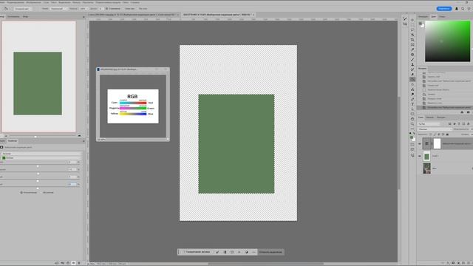Click the foreground color swatch in toolbar

pos(412,137)
